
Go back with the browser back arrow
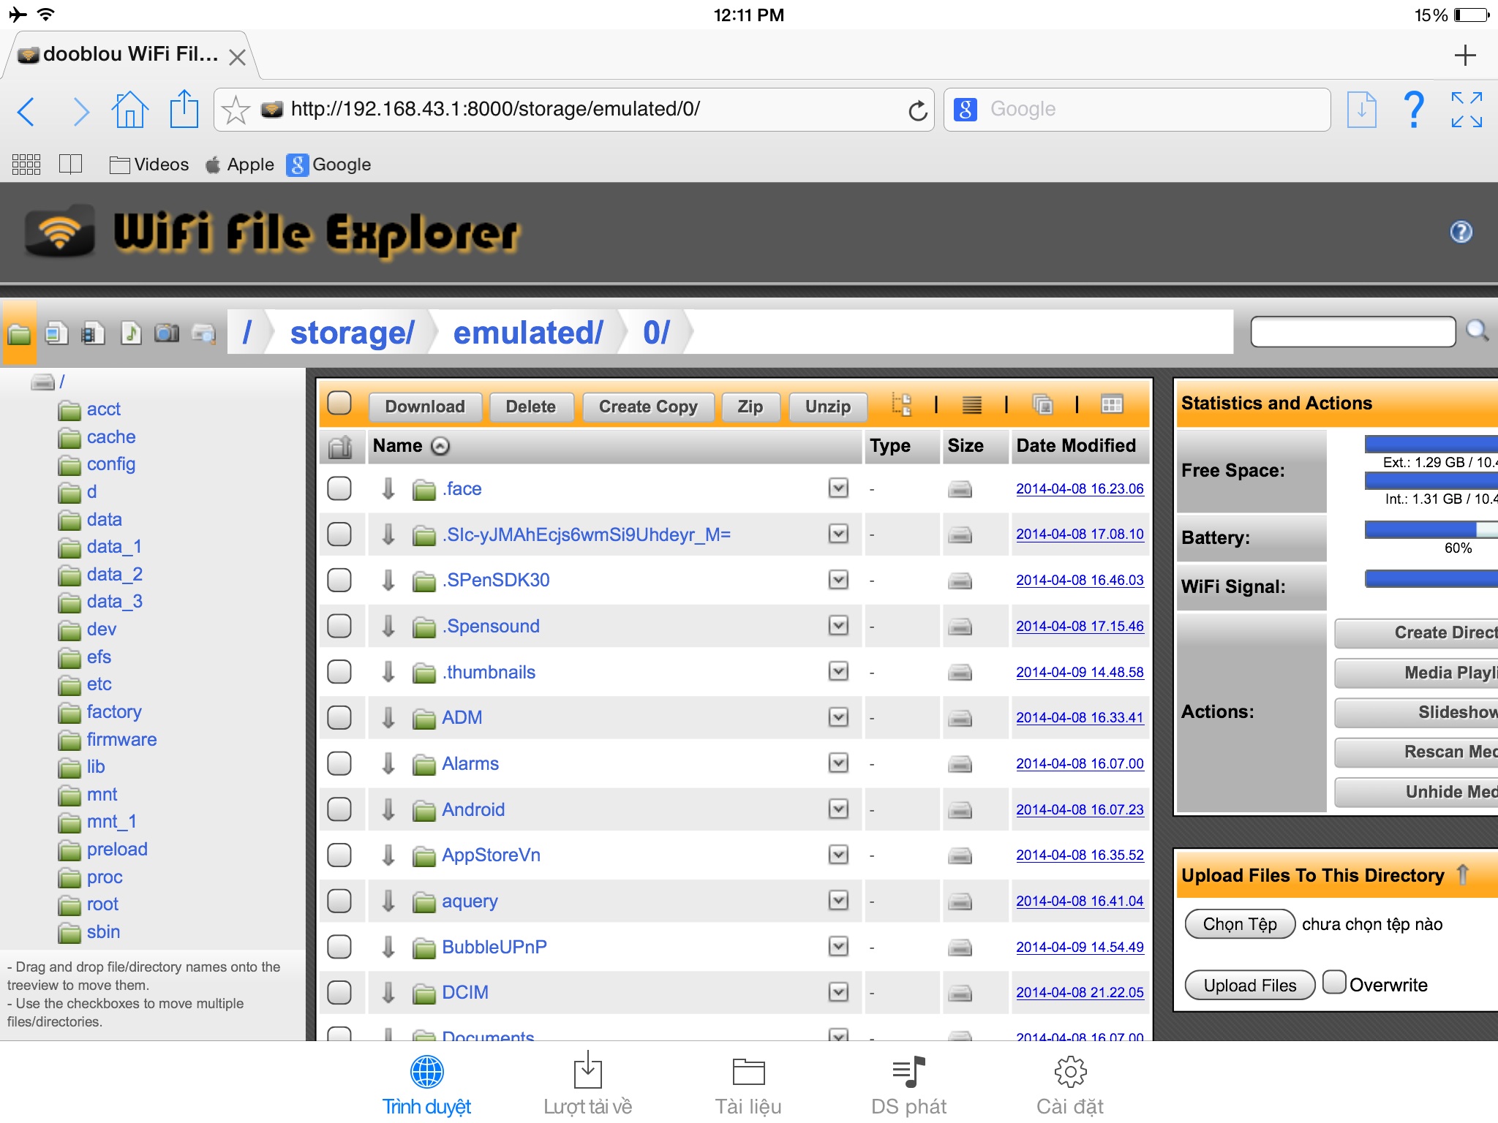[x=26, y=111]
